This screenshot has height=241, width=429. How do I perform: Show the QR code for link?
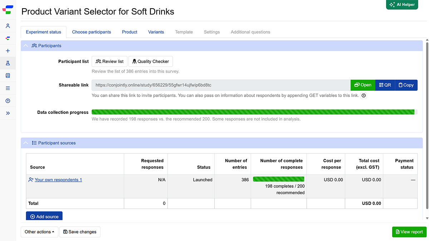coord(385,85)
